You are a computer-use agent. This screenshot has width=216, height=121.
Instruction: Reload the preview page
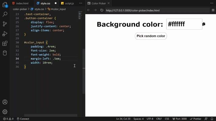102,10
